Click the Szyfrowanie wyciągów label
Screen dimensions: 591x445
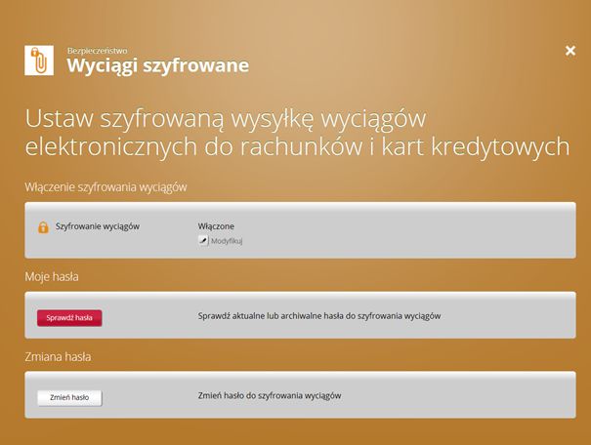click(x=98, y=226)
